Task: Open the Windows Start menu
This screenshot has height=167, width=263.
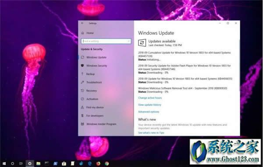Action: coord(4,164)
